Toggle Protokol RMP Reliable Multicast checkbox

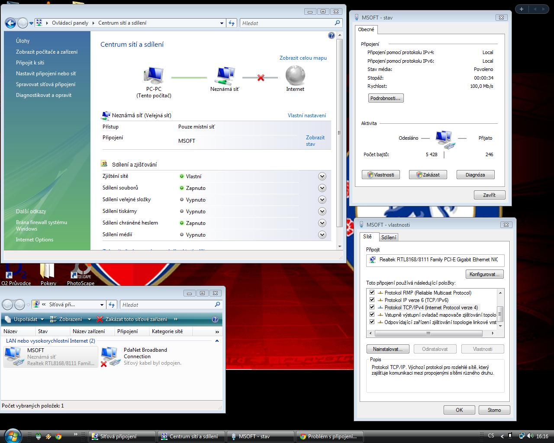click(372, 292)
